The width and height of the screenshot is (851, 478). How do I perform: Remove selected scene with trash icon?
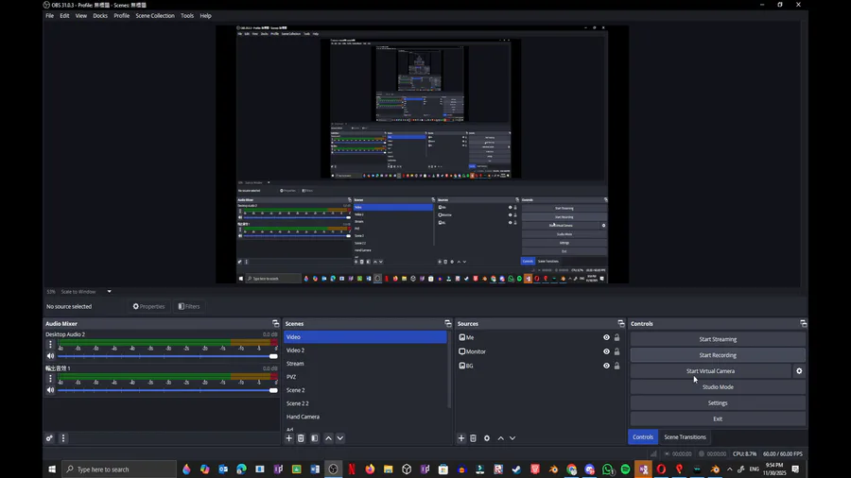[x=301, y=438]
